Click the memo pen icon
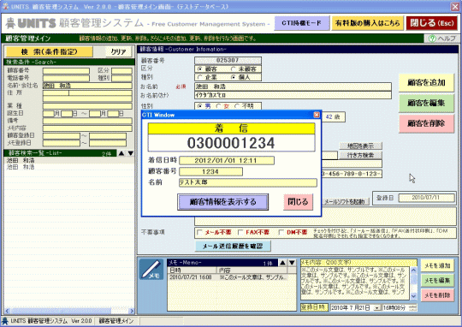This screenshot has width=462, height=327. coord(151,269)
